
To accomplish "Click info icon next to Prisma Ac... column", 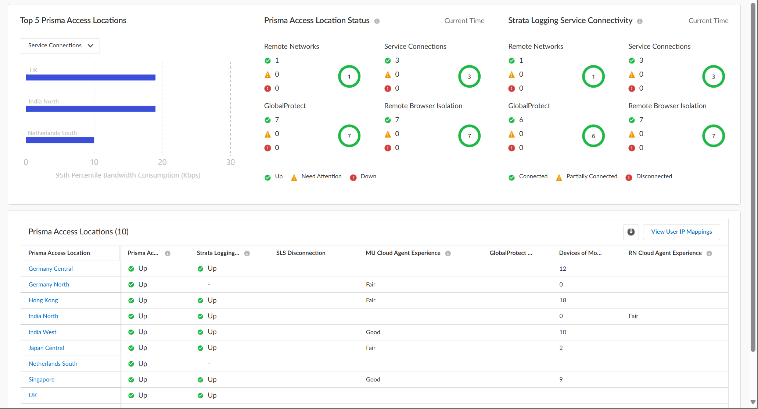I will click(168, 253).
